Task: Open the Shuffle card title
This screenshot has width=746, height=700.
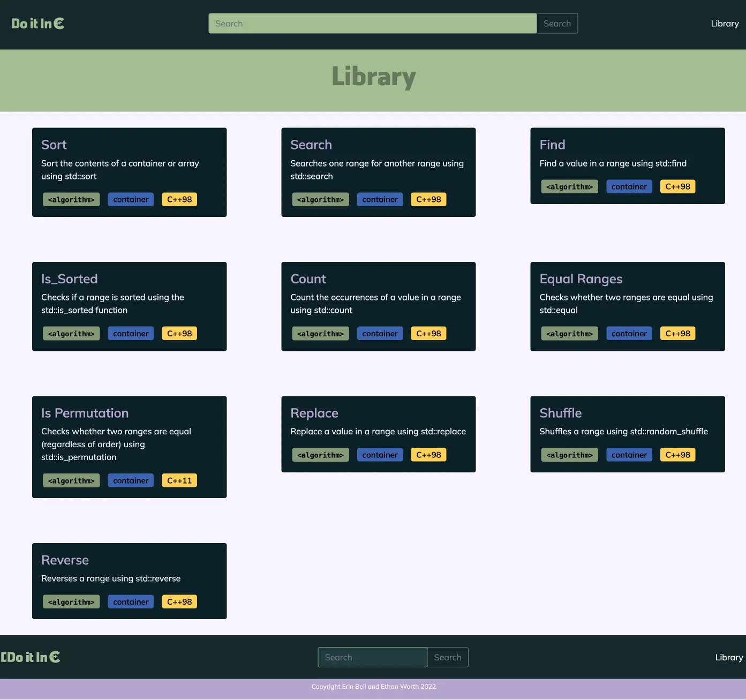Action: tap(561, 413)
